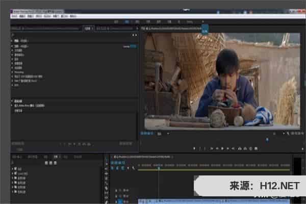
Task: Toggle nest sequence insert mode in timeline
Action: click(x=113, y=168)
